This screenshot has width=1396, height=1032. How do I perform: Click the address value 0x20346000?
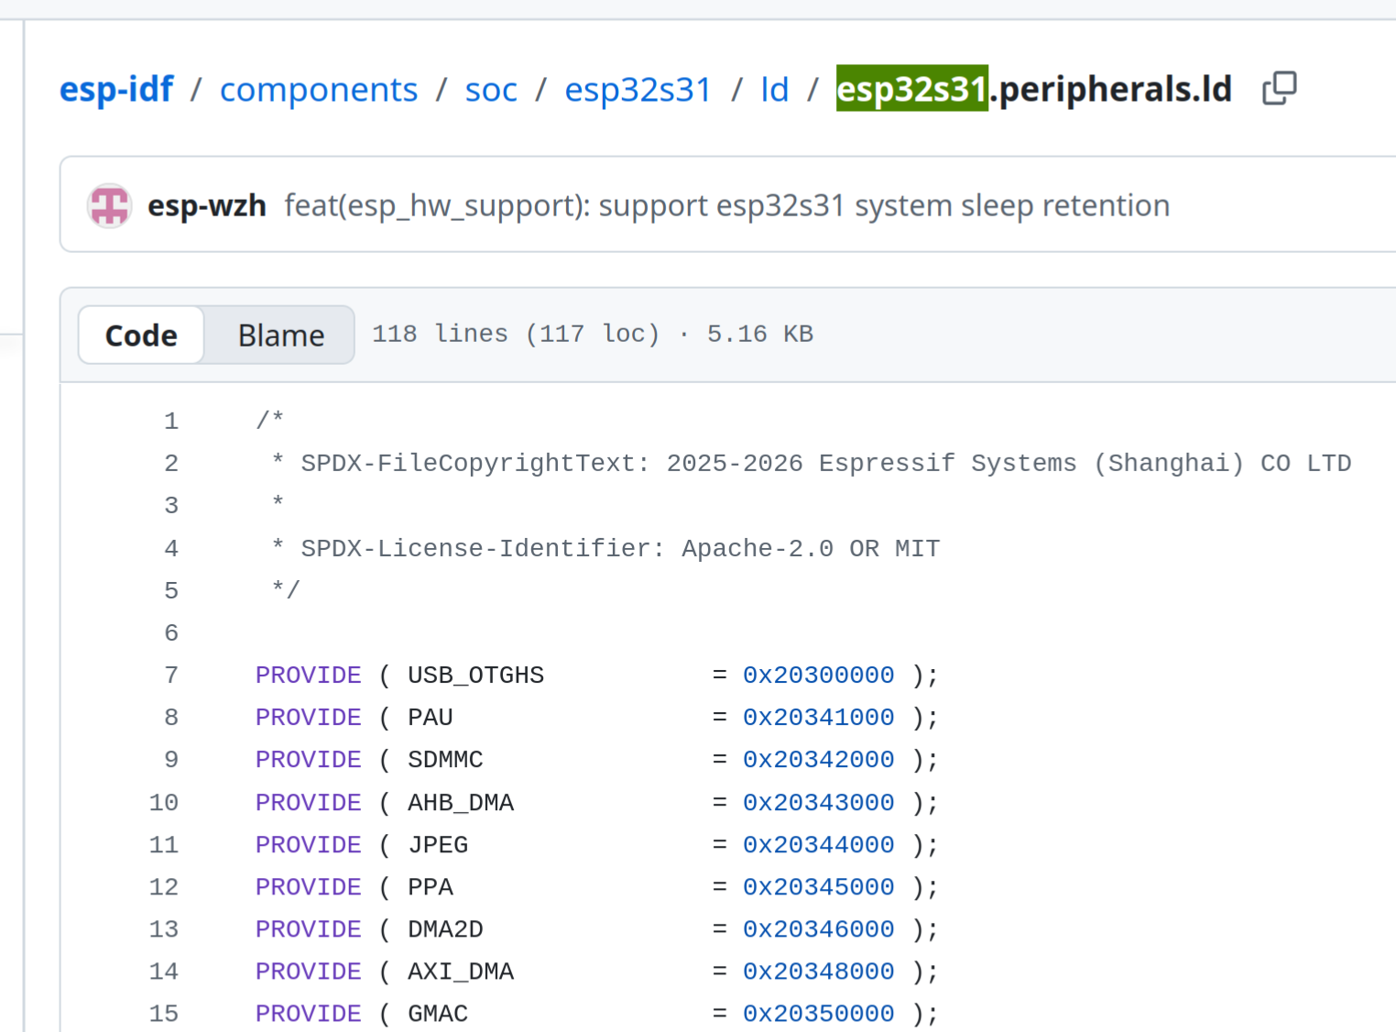point(818,929)
